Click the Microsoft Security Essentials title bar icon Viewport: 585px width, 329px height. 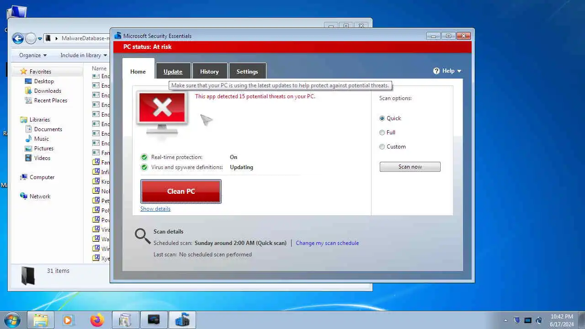(118, 36)
